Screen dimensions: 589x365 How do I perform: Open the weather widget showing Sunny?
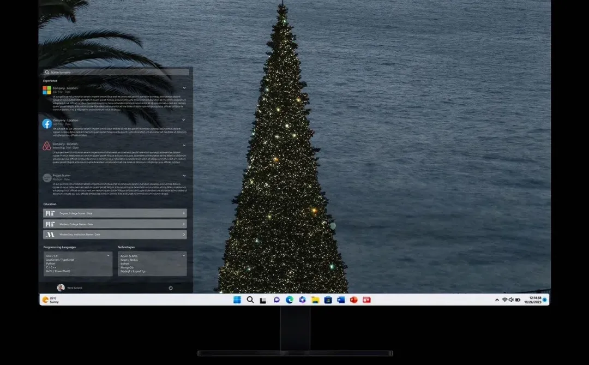click(50, 300)
